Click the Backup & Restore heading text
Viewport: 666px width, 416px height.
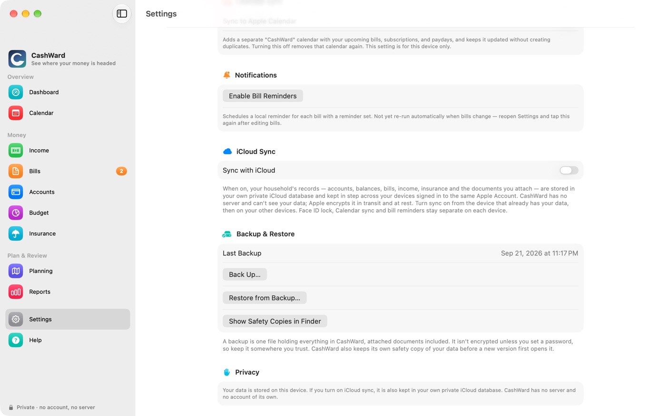point(265,234)
